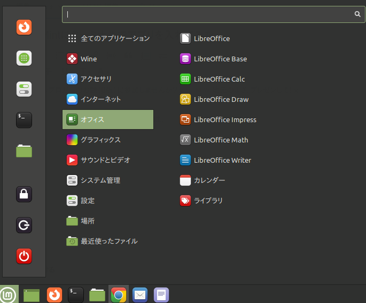Launch the LibreOffice Start Center
The height and width of the screenshot is (303, 366).
tap(205, 38)
